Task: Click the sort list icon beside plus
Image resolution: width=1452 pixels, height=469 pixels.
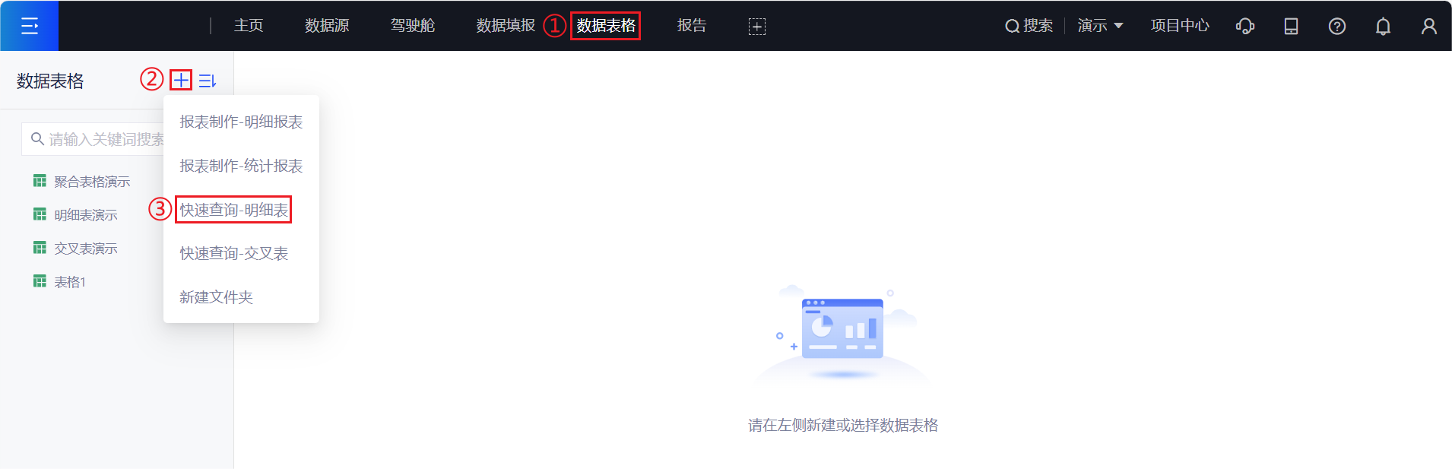Action: tap(208, 81)
